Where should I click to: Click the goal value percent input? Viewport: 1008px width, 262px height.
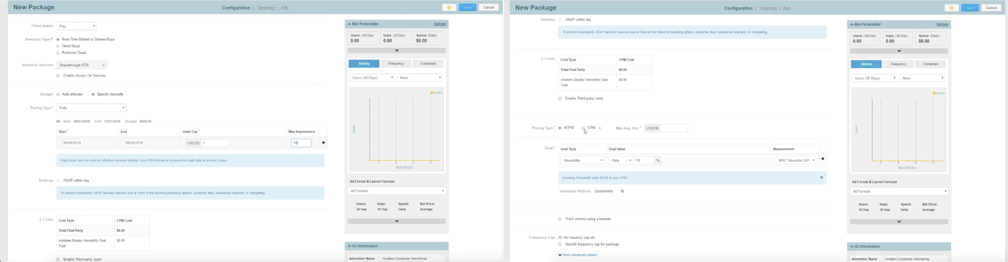tap(644, 160)
